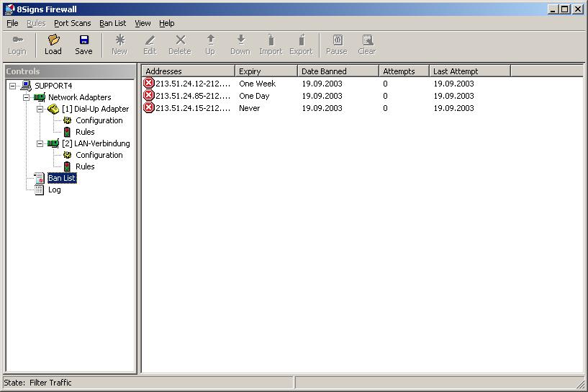Click the Save floppy disk icon
Image resolution: width=588 pixels, height=392 pixels.
(x=83, y=40)
